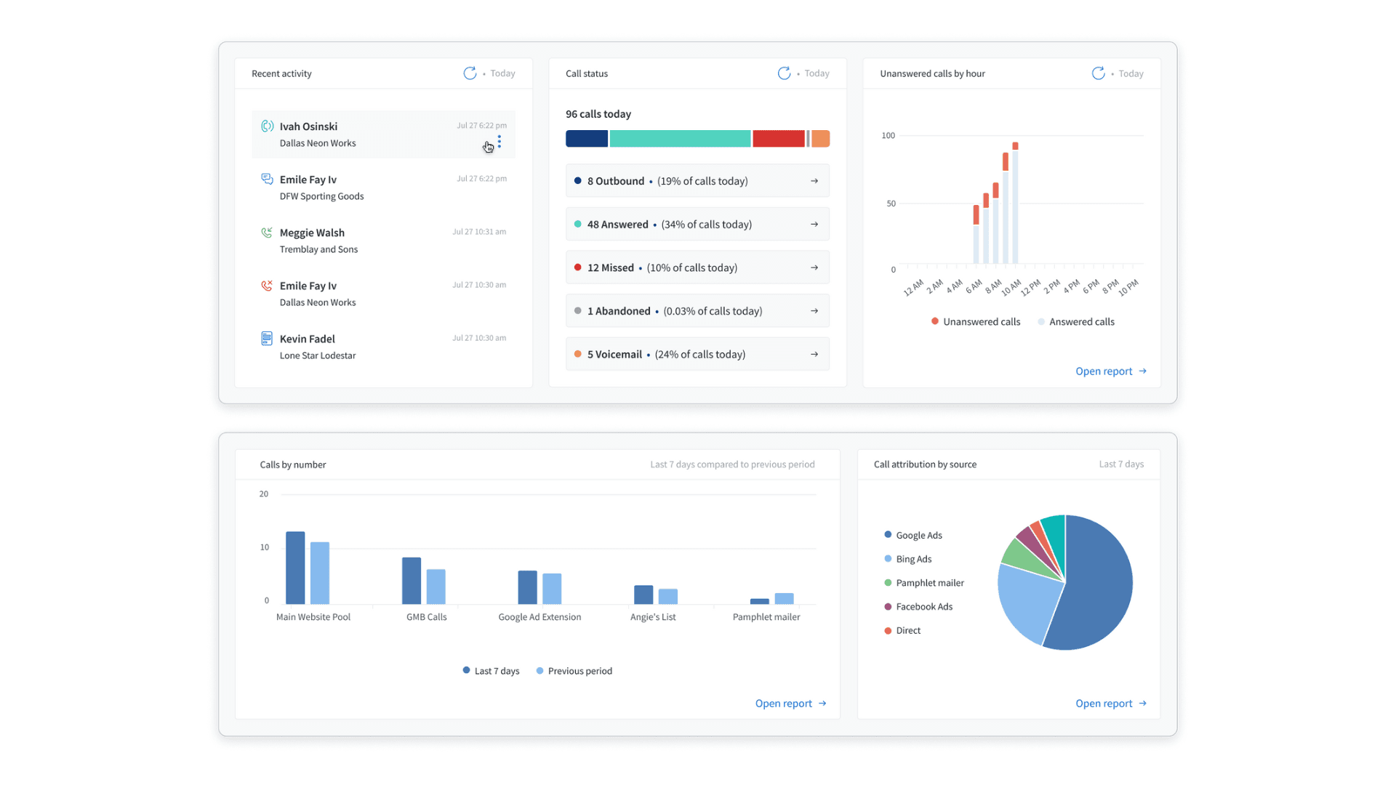Click the Google Ad Extension light blue bar
Viewport: 1396px width, 785px height.
[x=552, y=589]
